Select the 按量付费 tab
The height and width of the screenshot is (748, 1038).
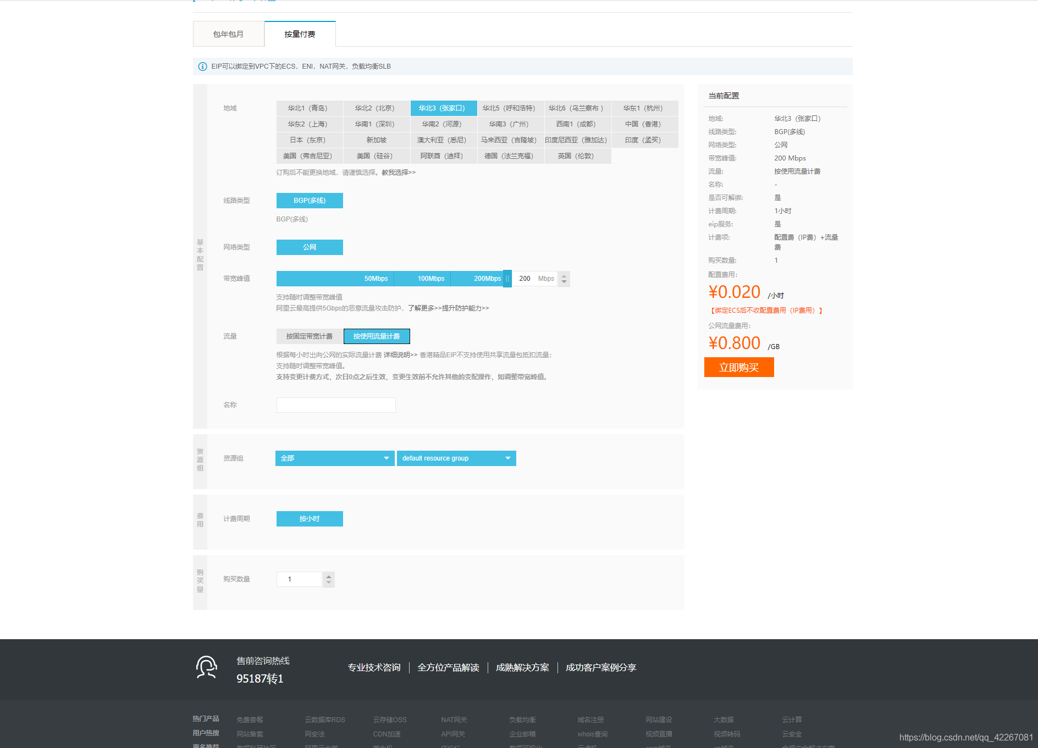point(300,34)
